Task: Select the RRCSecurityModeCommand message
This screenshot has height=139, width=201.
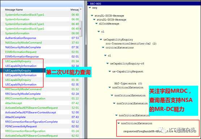Action: (x=23, y=89)
